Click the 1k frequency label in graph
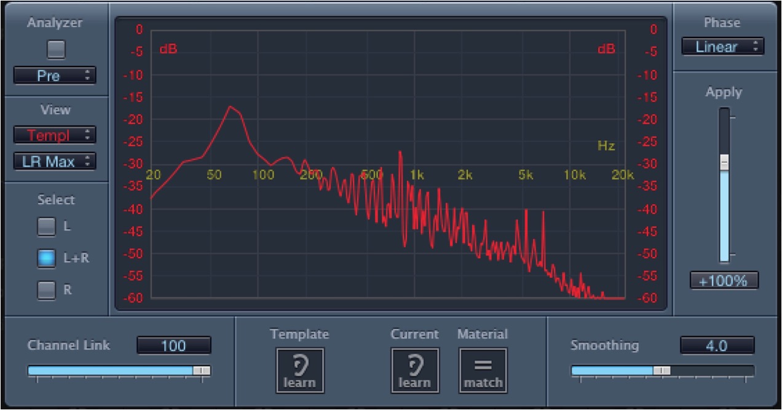Screen dimensions: 782x410 click(x=417, y=175)
